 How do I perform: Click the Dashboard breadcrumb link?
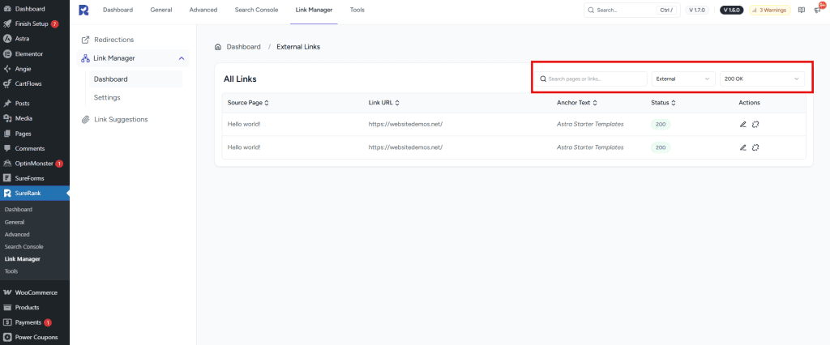point(243,46)
